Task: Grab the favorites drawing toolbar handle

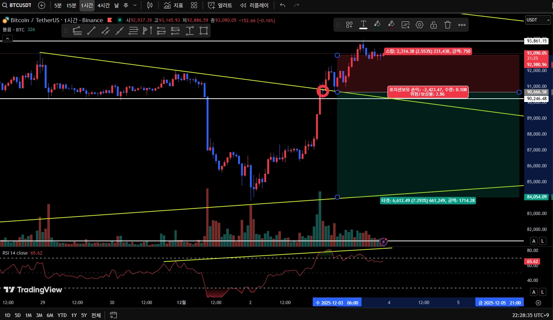Action: (66, 31)
